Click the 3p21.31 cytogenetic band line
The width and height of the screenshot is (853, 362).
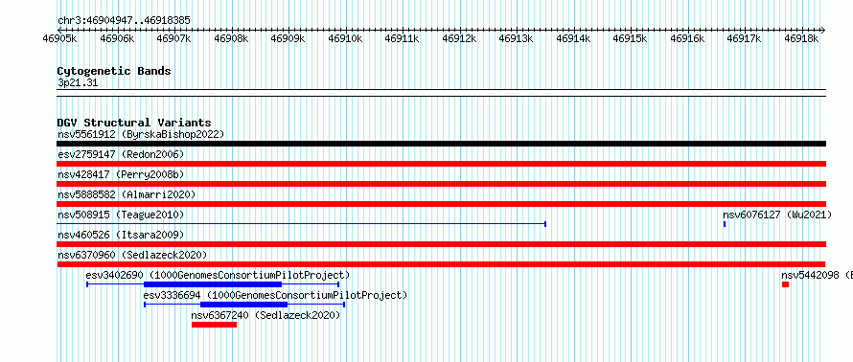[441, 92]
